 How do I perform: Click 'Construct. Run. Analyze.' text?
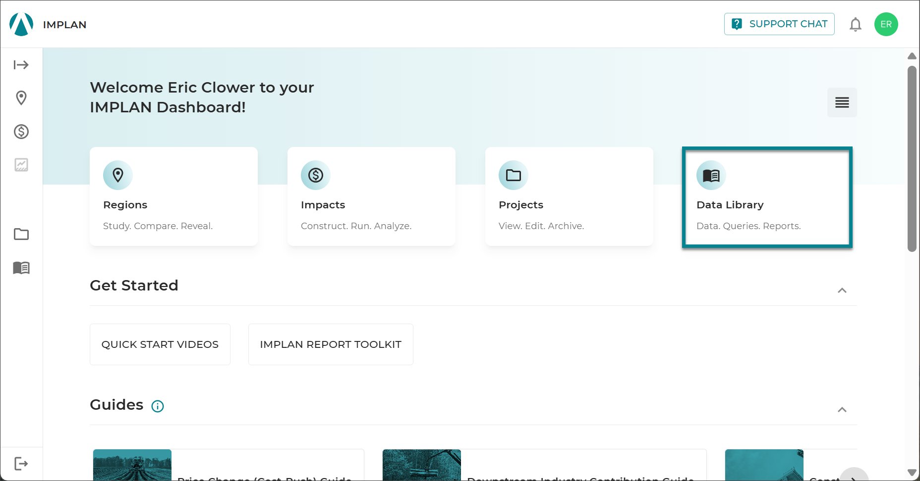pyautogui.click(x=356, y=226)
